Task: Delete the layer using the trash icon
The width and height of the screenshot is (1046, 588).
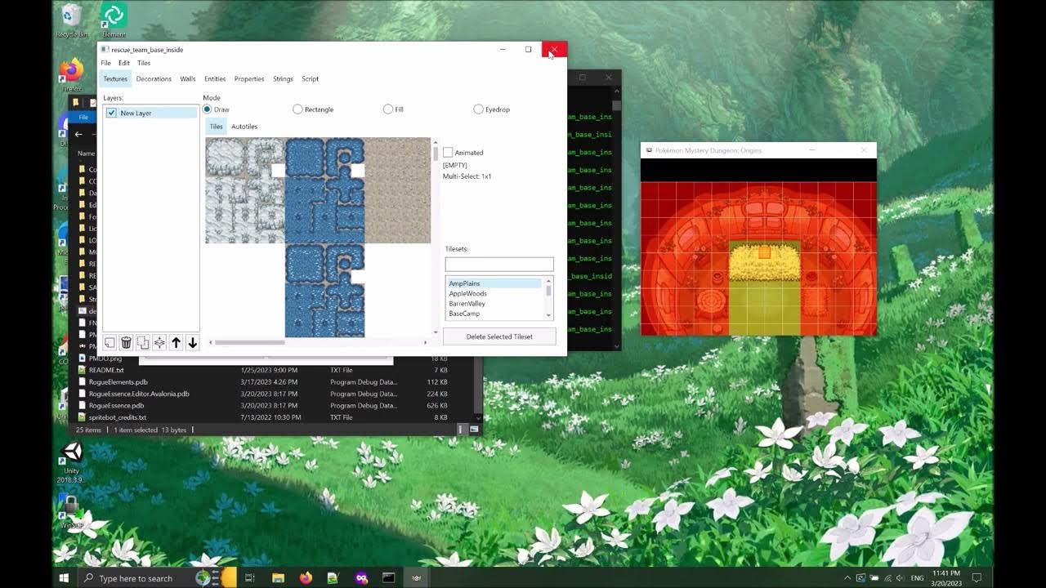Action: [x=126, y=343]
